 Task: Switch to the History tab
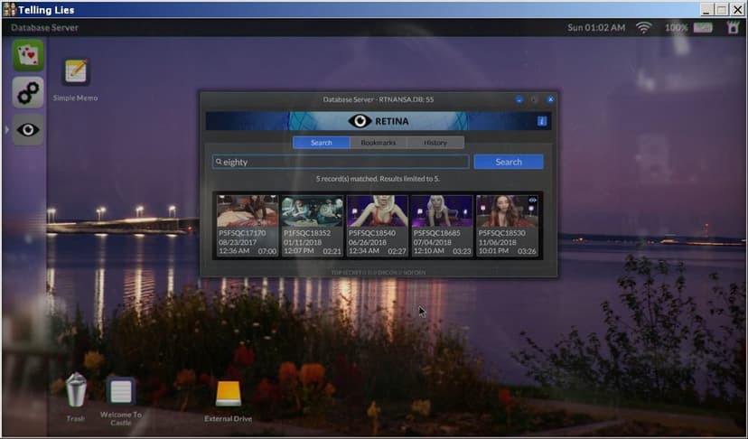point(435,143)
